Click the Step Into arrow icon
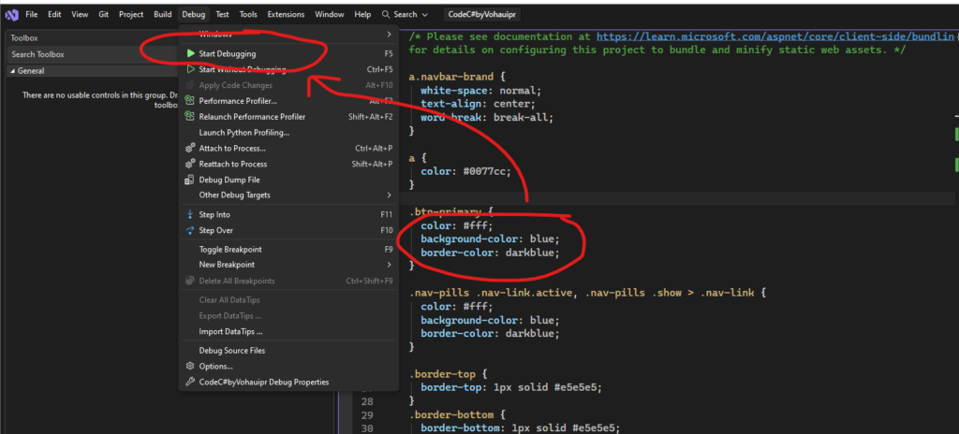Screen dimensions: 959x434 190,214
